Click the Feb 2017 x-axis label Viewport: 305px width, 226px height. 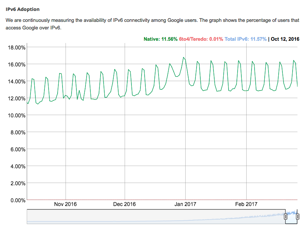click(x=246, y=204)
